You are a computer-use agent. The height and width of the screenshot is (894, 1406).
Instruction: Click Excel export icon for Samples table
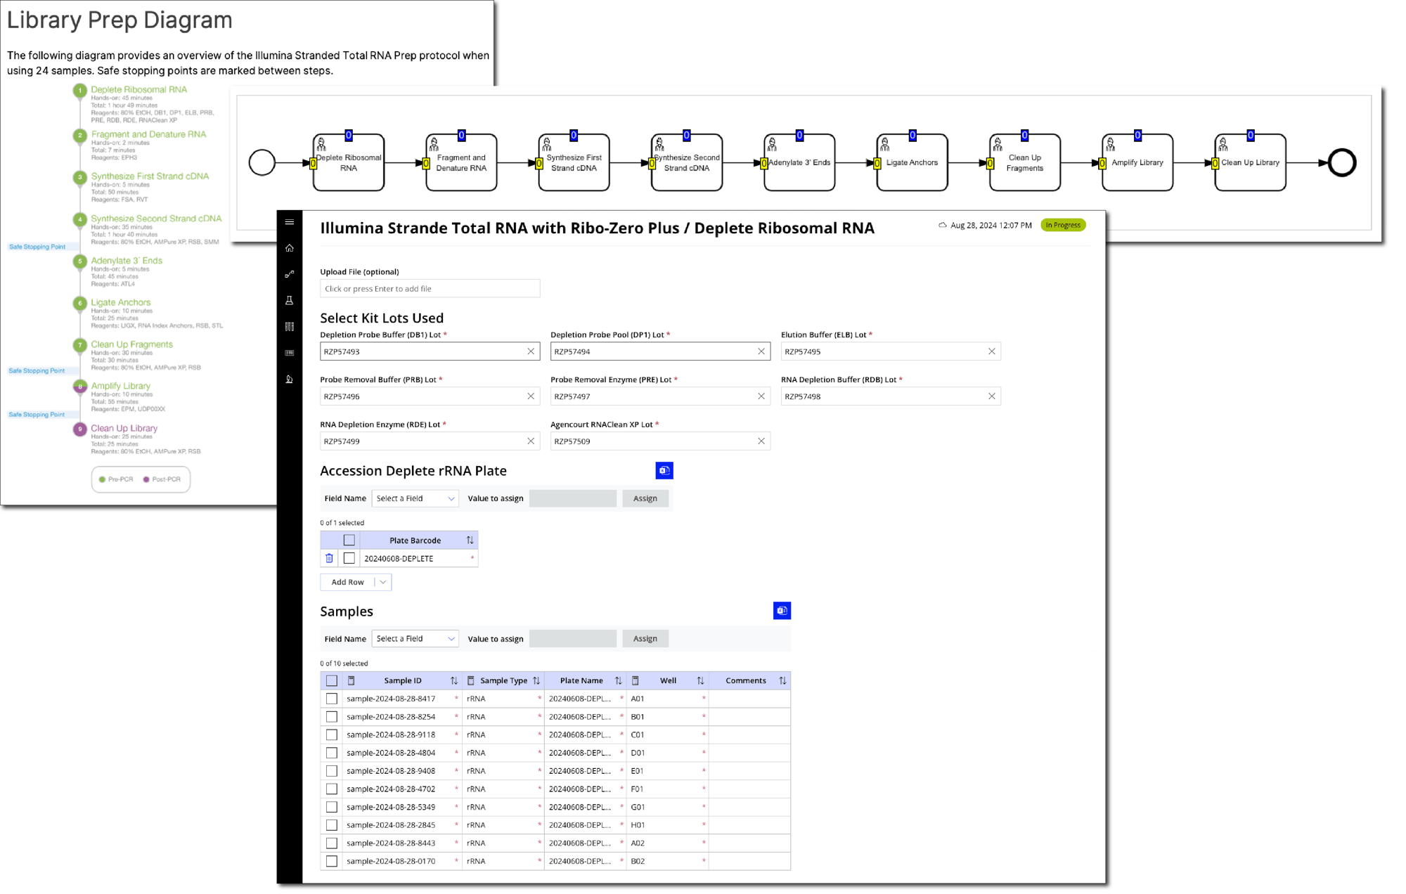pos(782,611)
